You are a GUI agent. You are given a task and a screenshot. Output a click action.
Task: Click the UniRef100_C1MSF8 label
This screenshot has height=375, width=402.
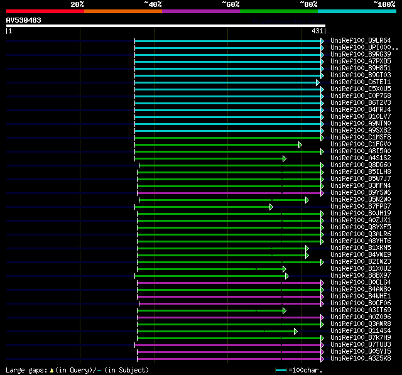pos(361,138)
